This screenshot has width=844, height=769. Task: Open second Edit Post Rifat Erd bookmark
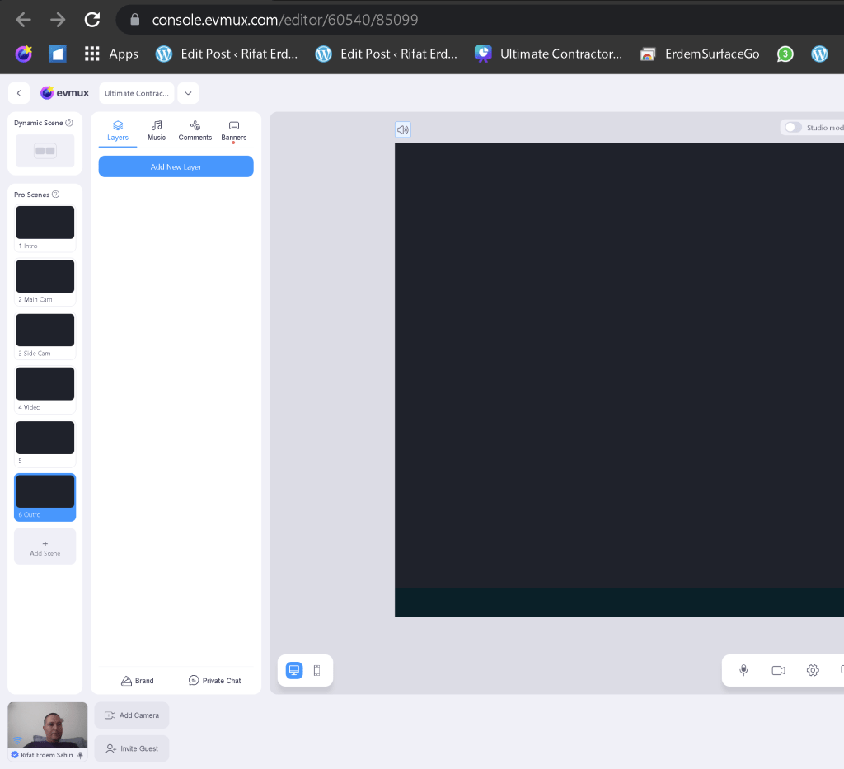coord(386,54)
